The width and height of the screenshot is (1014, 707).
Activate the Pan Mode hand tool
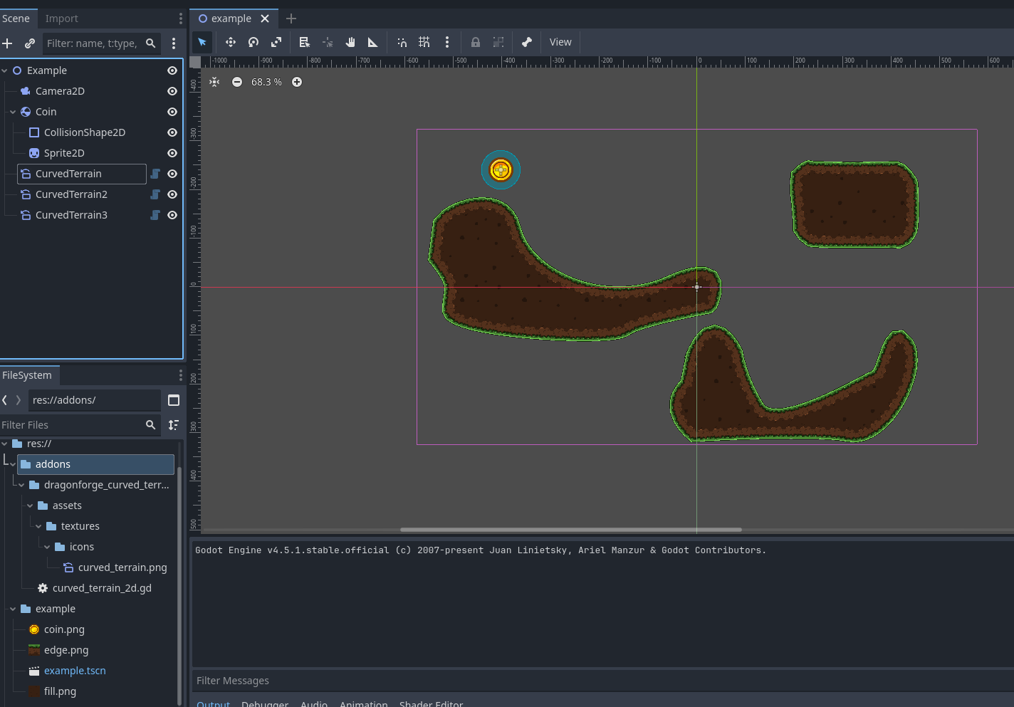pyautogui.click(x=350, y=43)
